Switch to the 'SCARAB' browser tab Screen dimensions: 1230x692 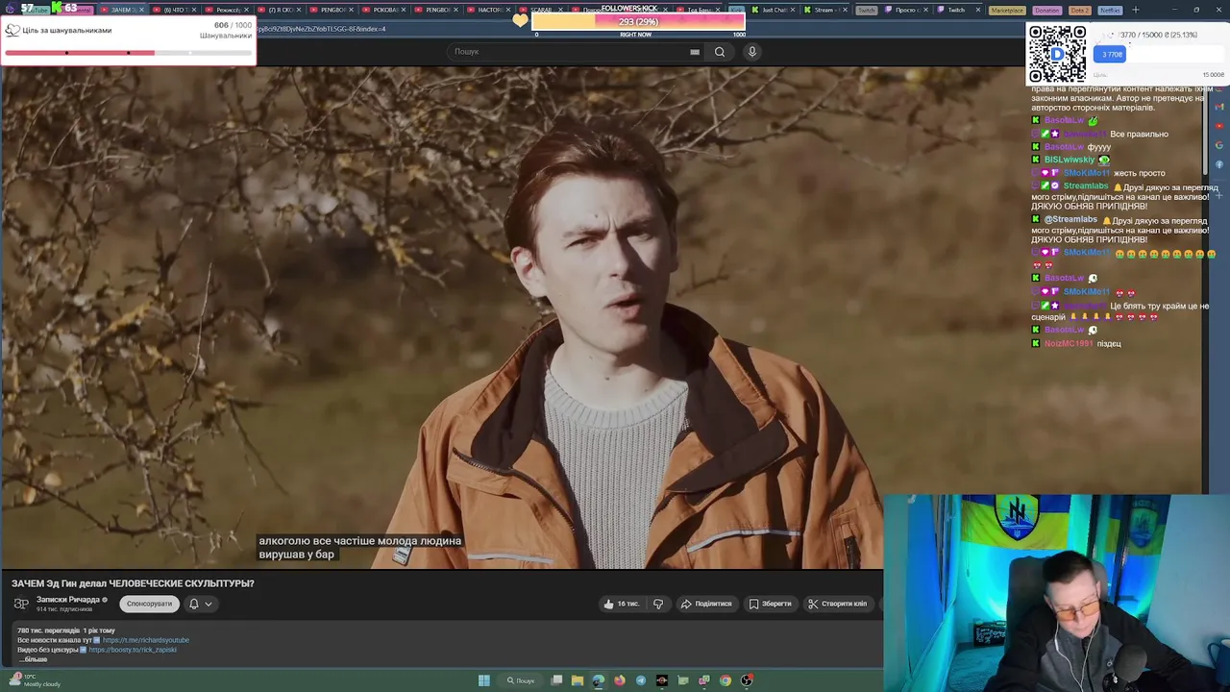[541, 10]
